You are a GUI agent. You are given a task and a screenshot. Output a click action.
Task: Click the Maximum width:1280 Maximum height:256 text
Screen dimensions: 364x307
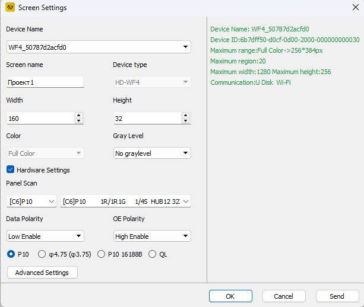pos(271,72)
